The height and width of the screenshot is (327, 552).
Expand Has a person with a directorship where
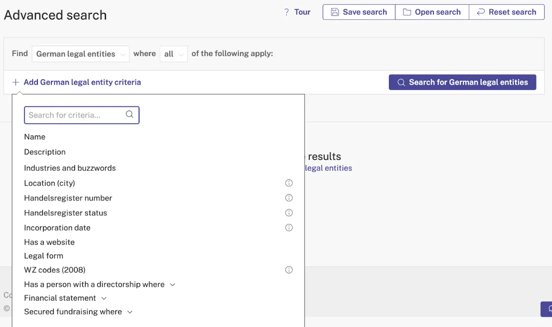pos(100,285)
